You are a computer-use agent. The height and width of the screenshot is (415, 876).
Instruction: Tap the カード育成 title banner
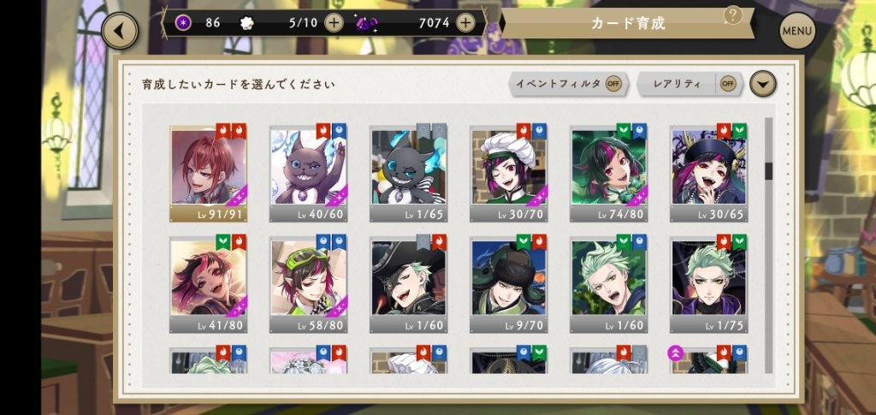pos(628,23)
